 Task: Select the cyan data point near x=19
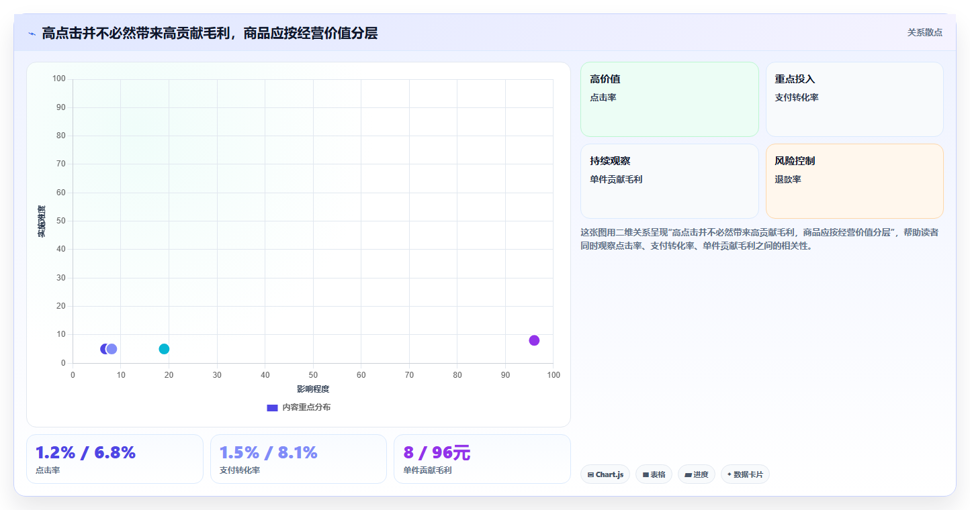(164, 349)
